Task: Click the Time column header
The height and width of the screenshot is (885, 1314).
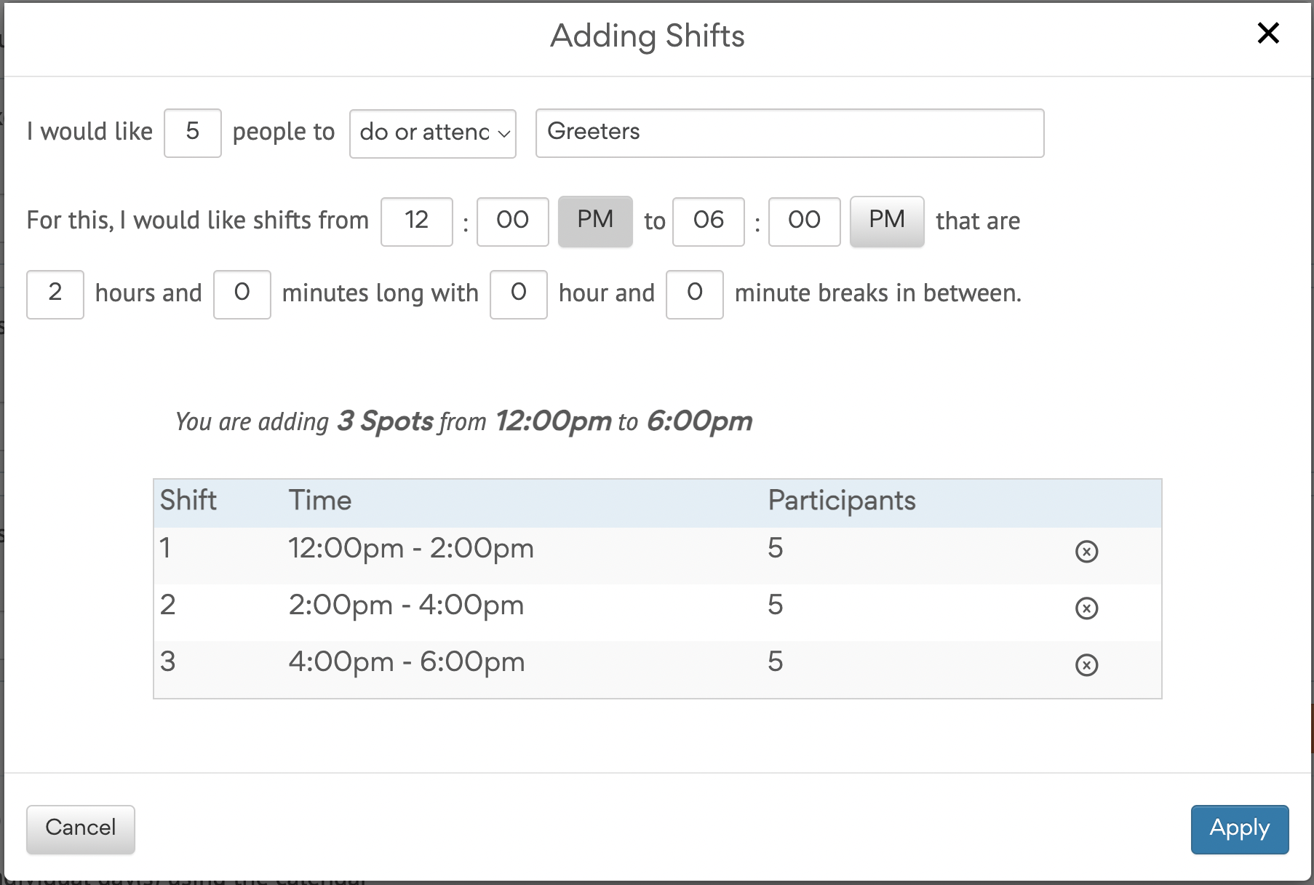Action: coord(320,501)
